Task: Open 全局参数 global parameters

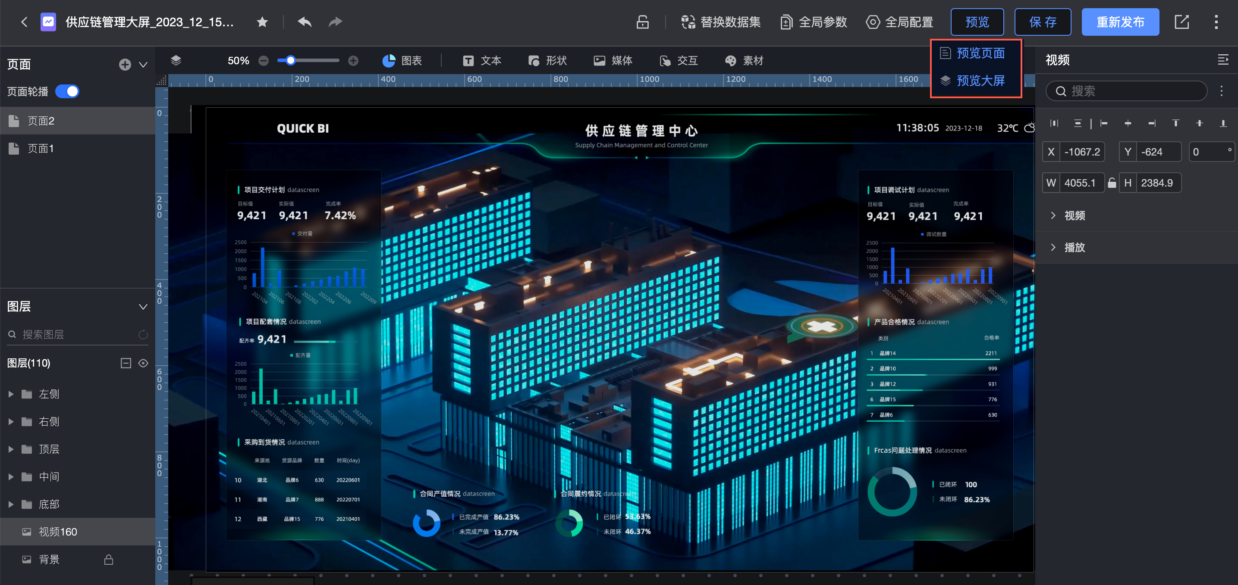Action: pyautogui.click(x=814, y=22)
